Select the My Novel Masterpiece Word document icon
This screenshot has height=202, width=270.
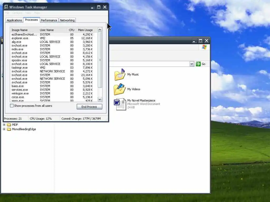tap(120, 104)
